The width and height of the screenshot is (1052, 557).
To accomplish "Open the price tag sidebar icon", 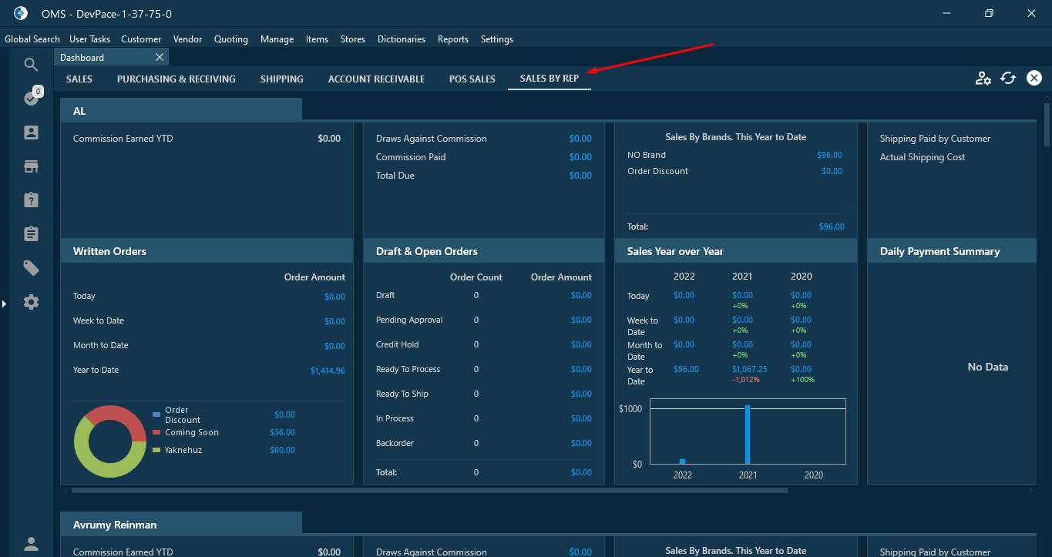I will [x=31, y=268].
